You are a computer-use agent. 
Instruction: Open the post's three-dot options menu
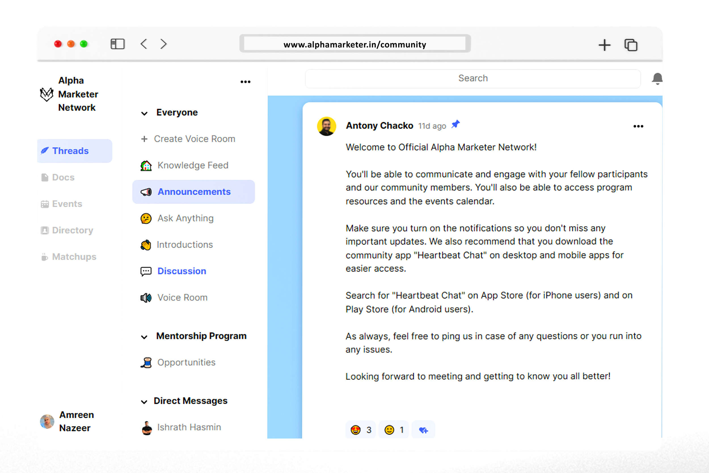pos(638,126)
